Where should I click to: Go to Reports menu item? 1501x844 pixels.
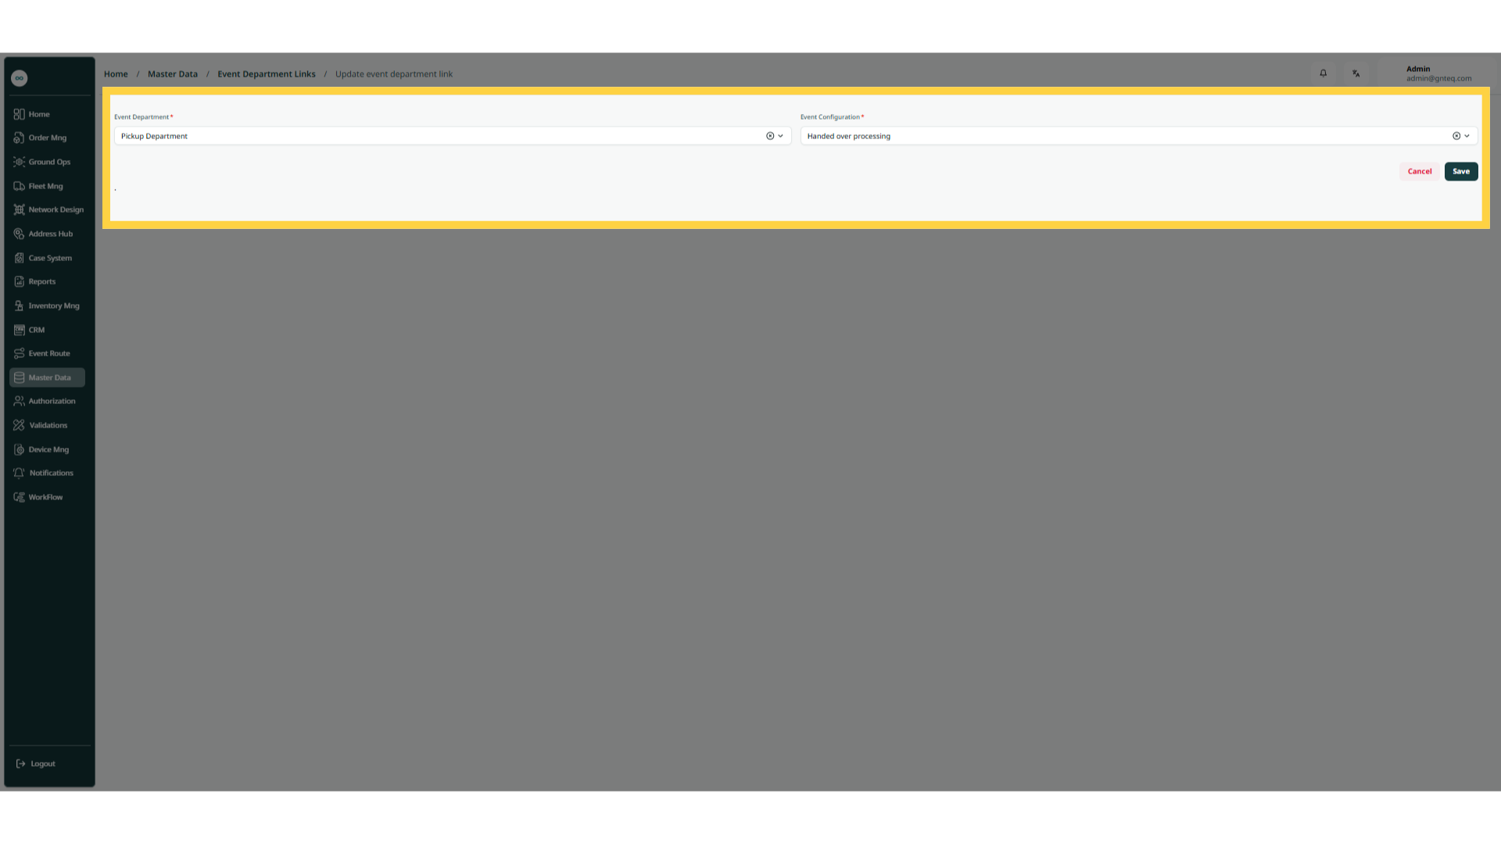coord(42,281)
